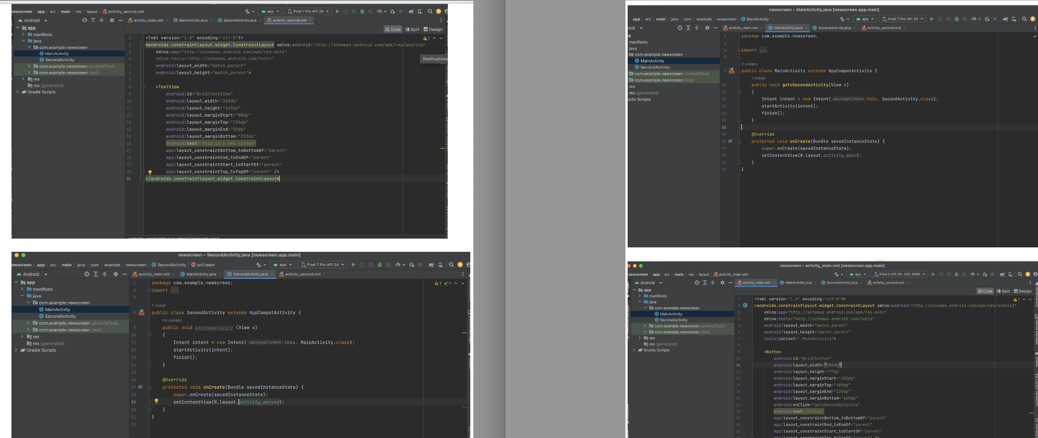
Task: Click settings gear in MainActivity.java project panel
Action: (707, 28)
